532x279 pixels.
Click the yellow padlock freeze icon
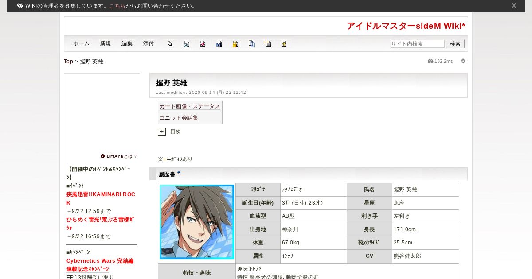click(235, 44)
